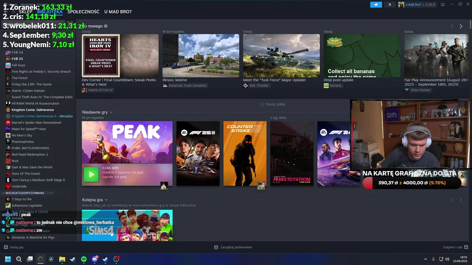Viewport: 472px width, 265px height.
Task: Click the Undertale heart icon in the sidebar
Action: (8, 186)
